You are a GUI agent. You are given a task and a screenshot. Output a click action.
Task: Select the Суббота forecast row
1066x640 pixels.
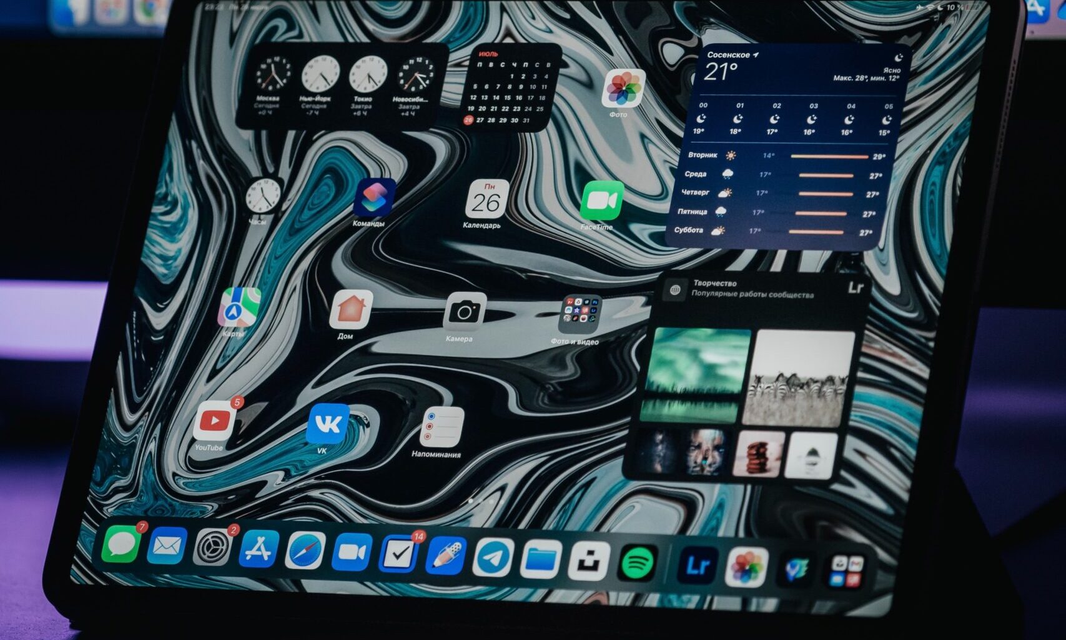[772, 231]
